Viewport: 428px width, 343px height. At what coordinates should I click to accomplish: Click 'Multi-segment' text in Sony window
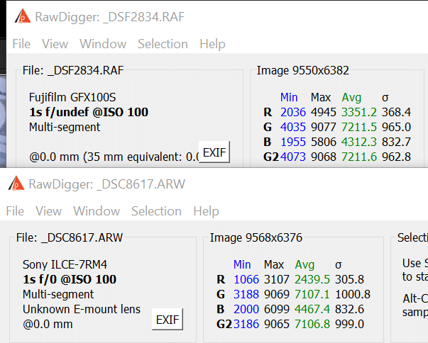coord(58,295)
